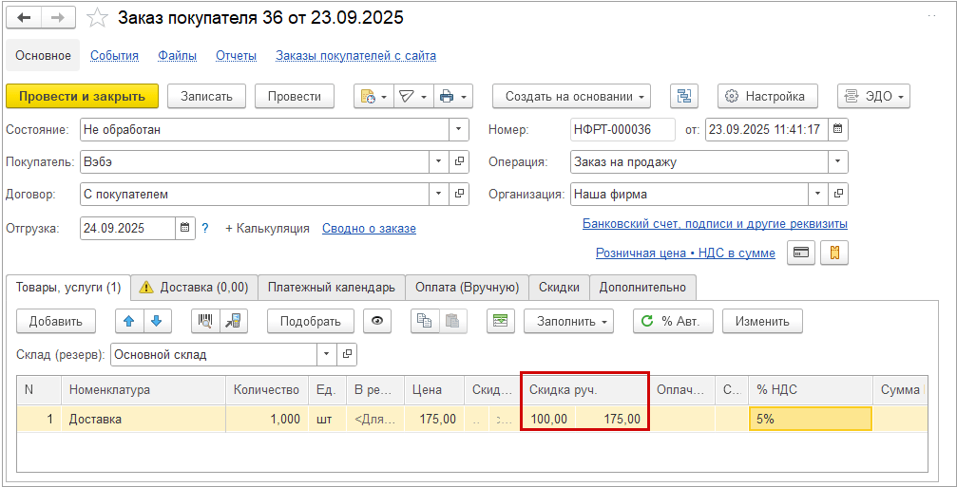Move row up with blue arrow
Viewport: 957px width, 487px height.
pyautogui.click(x=129, y=321)
